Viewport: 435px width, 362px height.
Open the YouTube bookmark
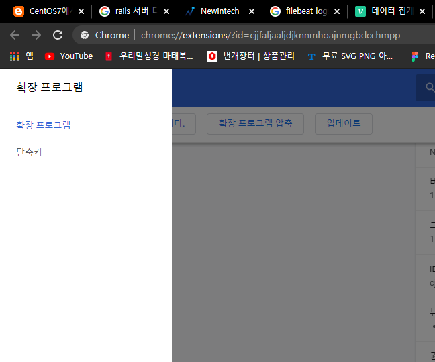[x=68, y=56]
